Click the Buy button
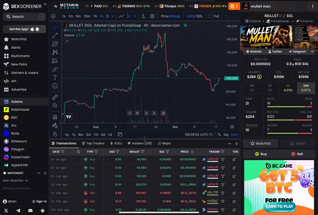This screenshot has width=318, height=215. pyautogui.click(x=261, y=154)
